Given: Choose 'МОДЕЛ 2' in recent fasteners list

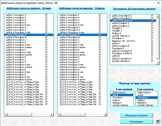Looking at the screenshot, I should (133, 28).
